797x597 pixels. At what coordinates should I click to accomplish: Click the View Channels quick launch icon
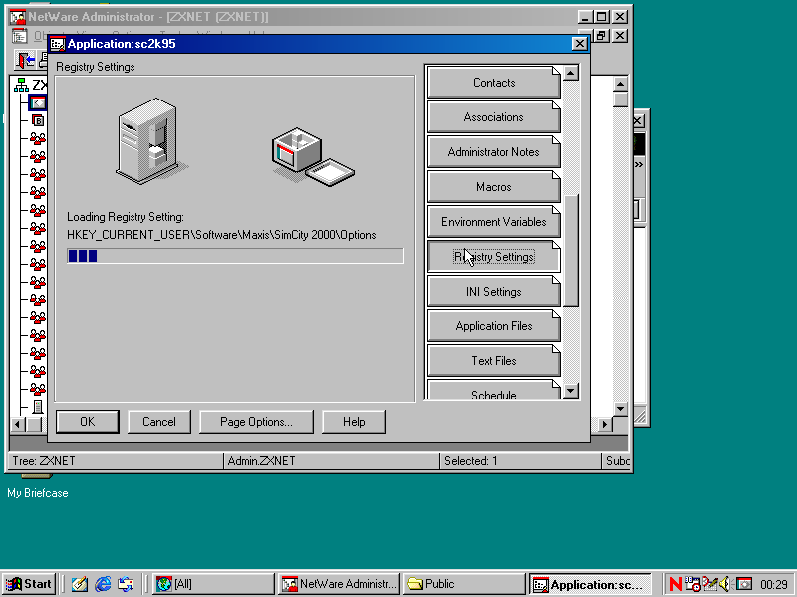click(126, 584)
